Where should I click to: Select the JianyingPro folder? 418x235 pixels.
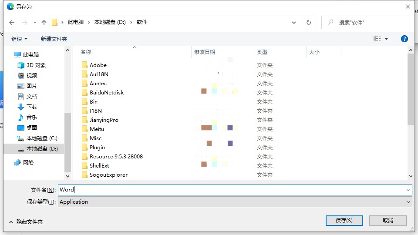pos(104,120)
